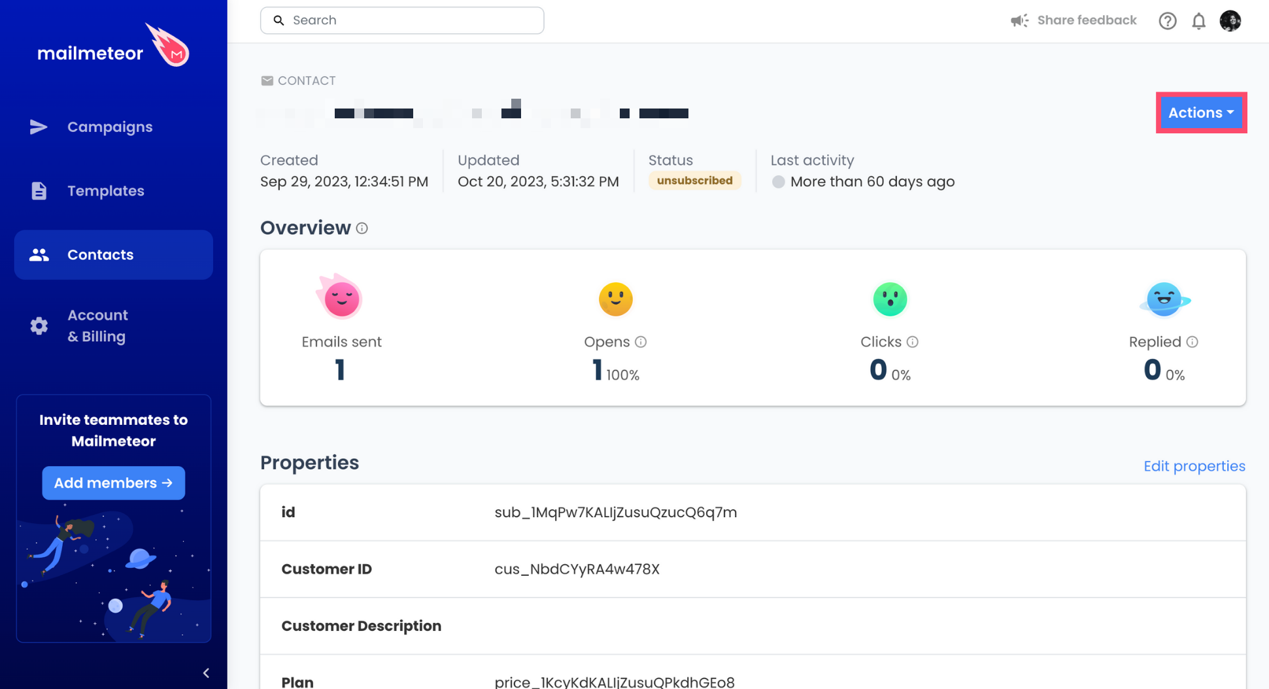Click the Clicks info icon
The image size is (1269, 689).
913,342
